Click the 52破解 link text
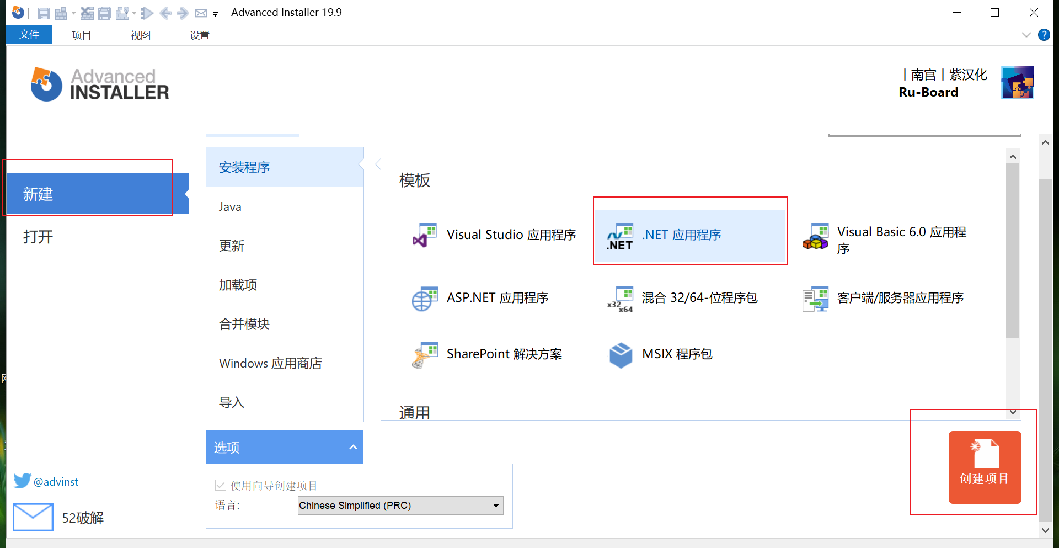Screen dimensions: 1059x548 point(83,518)
